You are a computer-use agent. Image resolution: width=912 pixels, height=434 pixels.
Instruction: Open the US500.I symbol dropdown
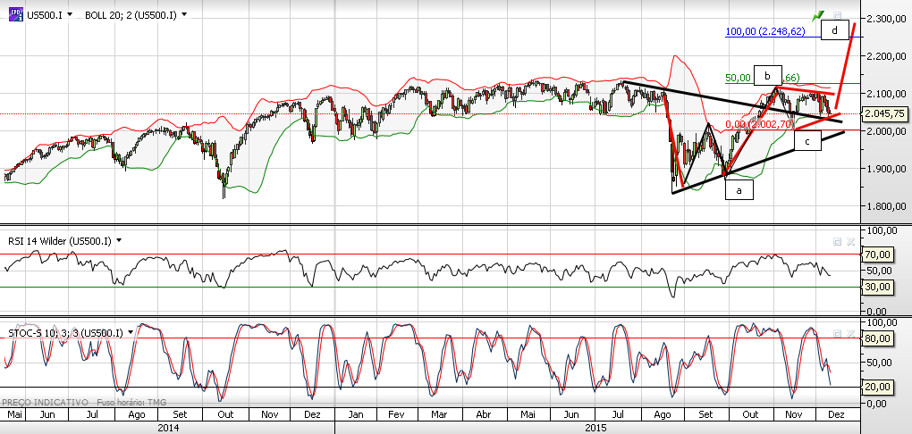pos(70,14)
